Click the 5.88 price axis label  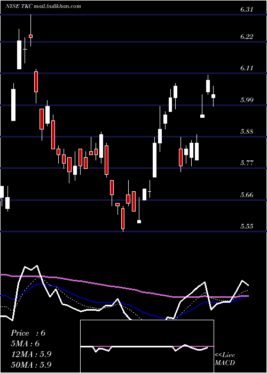tap(247, 132)
